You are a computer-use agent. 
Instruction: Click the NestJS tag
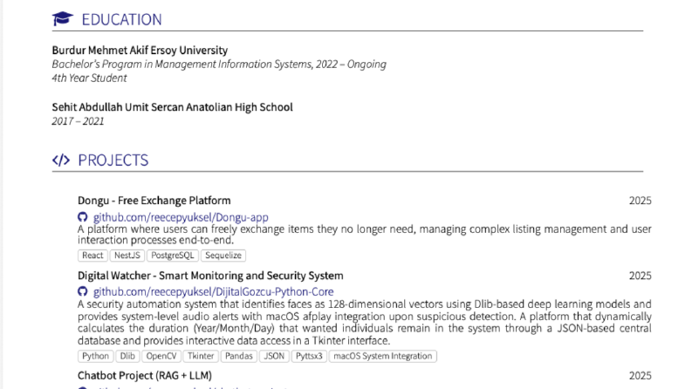tap(127, 256)
